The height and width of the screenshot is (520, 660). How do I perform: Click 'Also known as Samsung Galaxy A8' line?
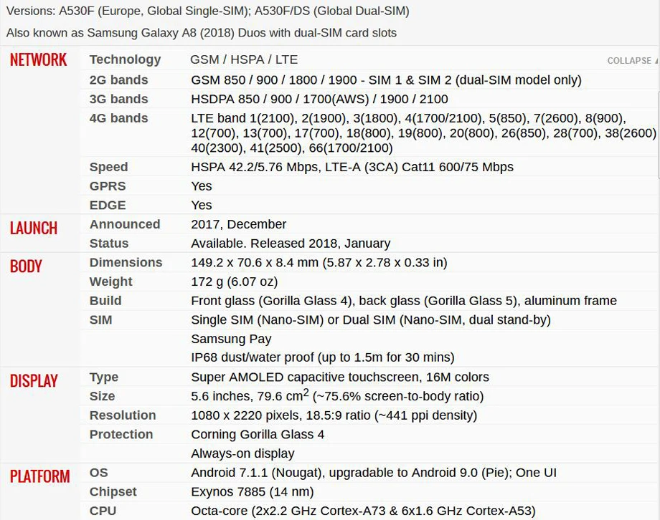tap(202, 33)
